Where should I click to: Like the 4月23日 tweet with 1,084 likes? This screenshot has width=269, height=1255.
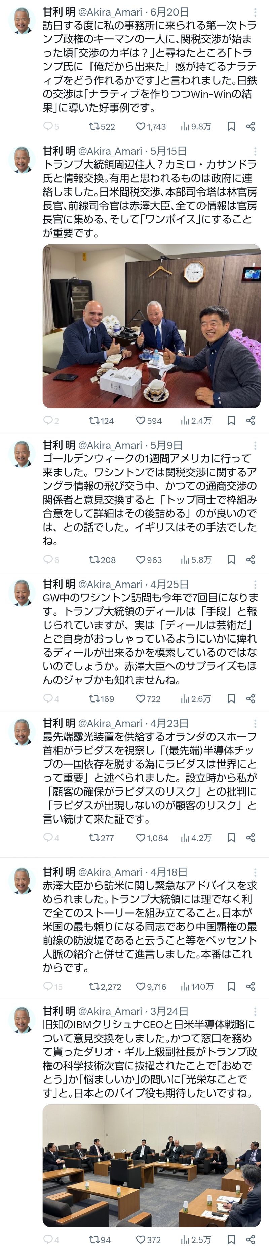coord(152,838)
